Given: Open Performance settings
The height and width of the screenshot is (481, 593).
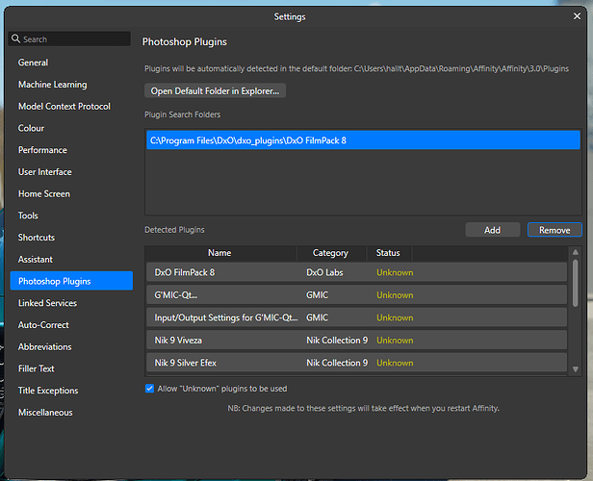Looking at the screenshot, I should (42, 150).
